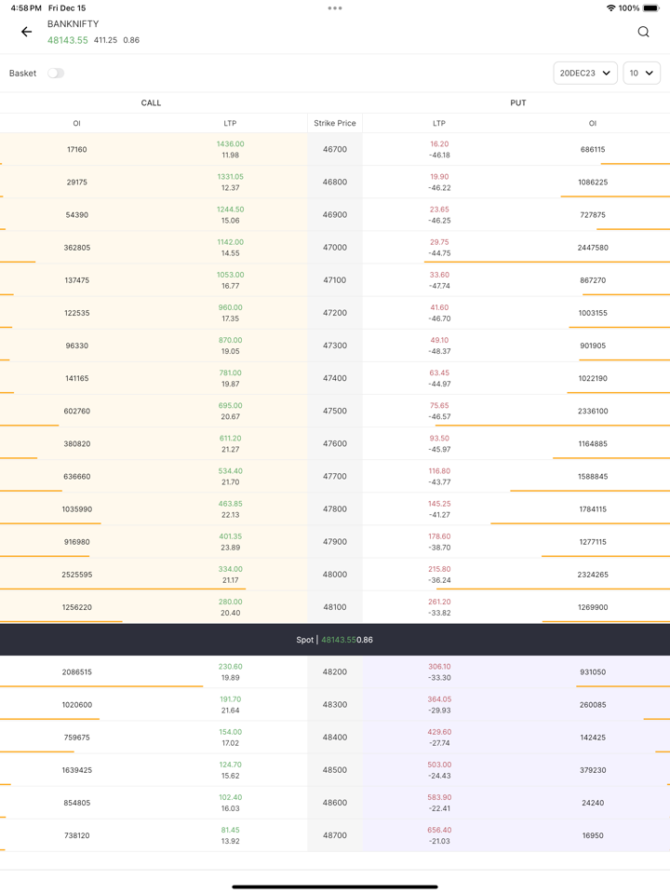Image resolution: width=670 pixels, height=894 pixels.
Task: Tap the Wi-Fi icon in status bar
Action: (610, 8)
